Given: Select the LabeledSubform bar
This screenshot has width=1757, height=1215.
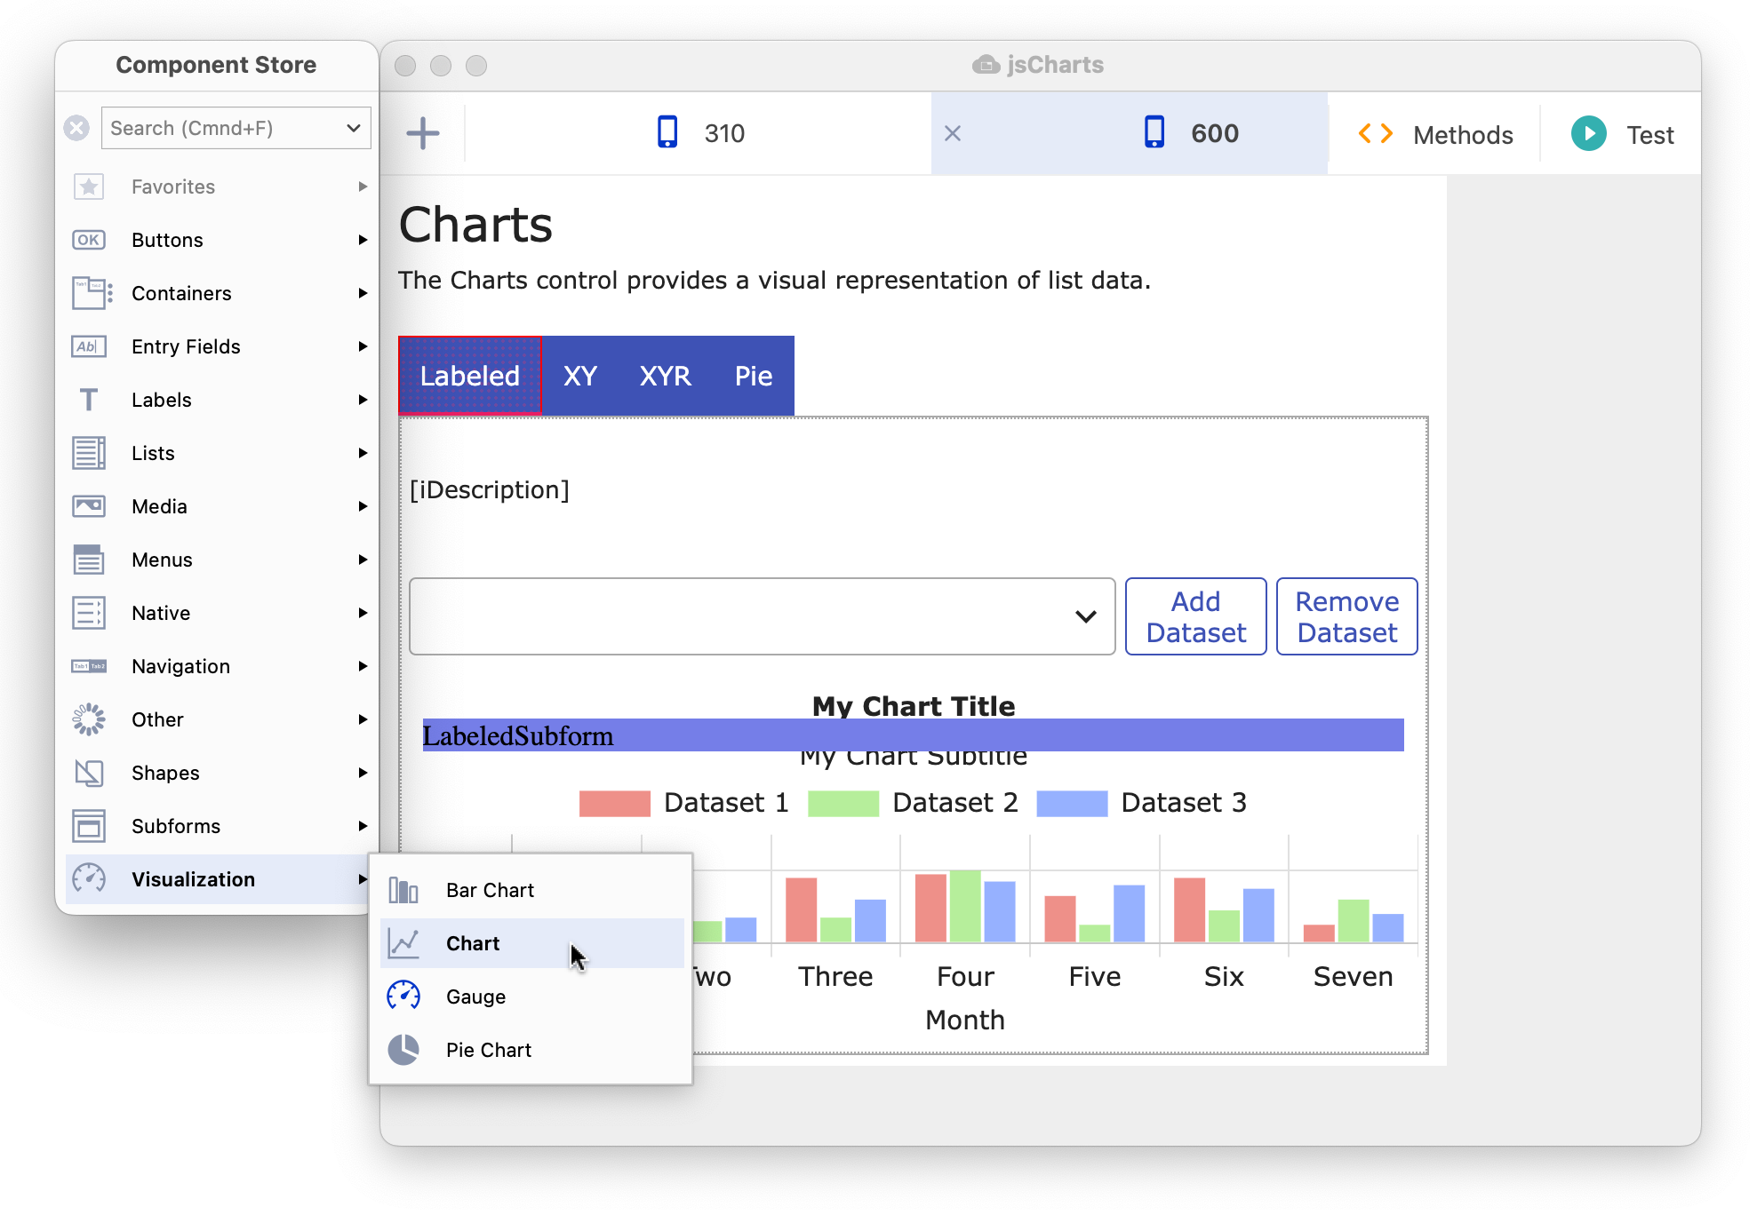Looking at the screenshot, I should 914,735.
